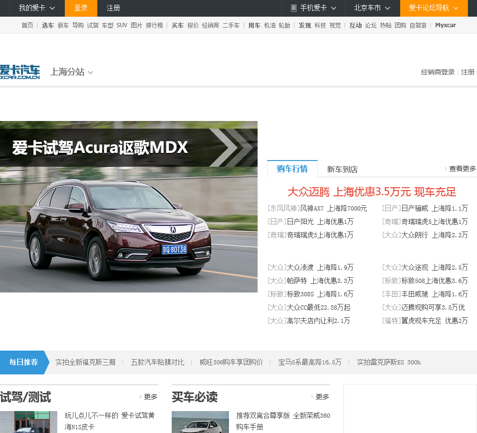Open the 全新荣威360 article thumbnail

click(x=200, y=422)
